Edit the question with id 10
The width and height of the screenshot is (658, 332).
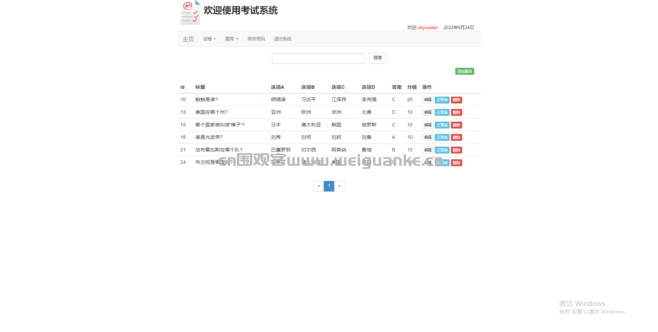tap(428, 100)
